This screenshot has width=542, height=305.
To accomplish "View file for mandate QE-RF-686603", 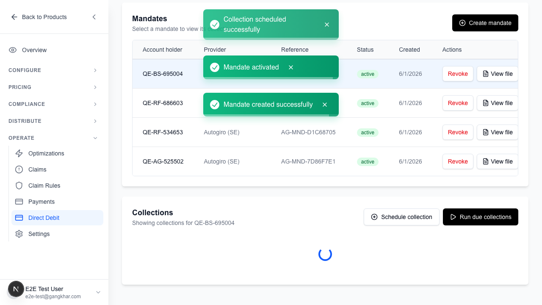I will (x=498, y=103).
